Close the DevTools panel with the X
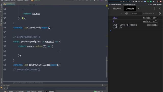The image size is (163, 92). [160, 8]
